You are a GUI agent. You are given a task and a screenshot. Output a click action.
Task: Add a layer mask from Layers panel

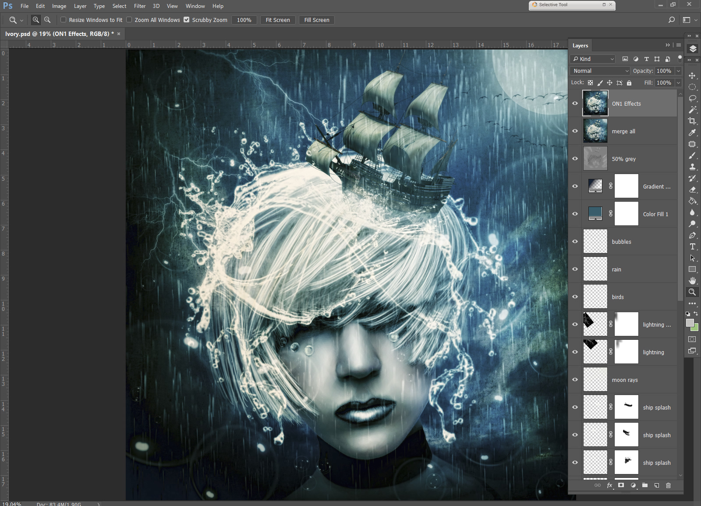coord(621,485)
